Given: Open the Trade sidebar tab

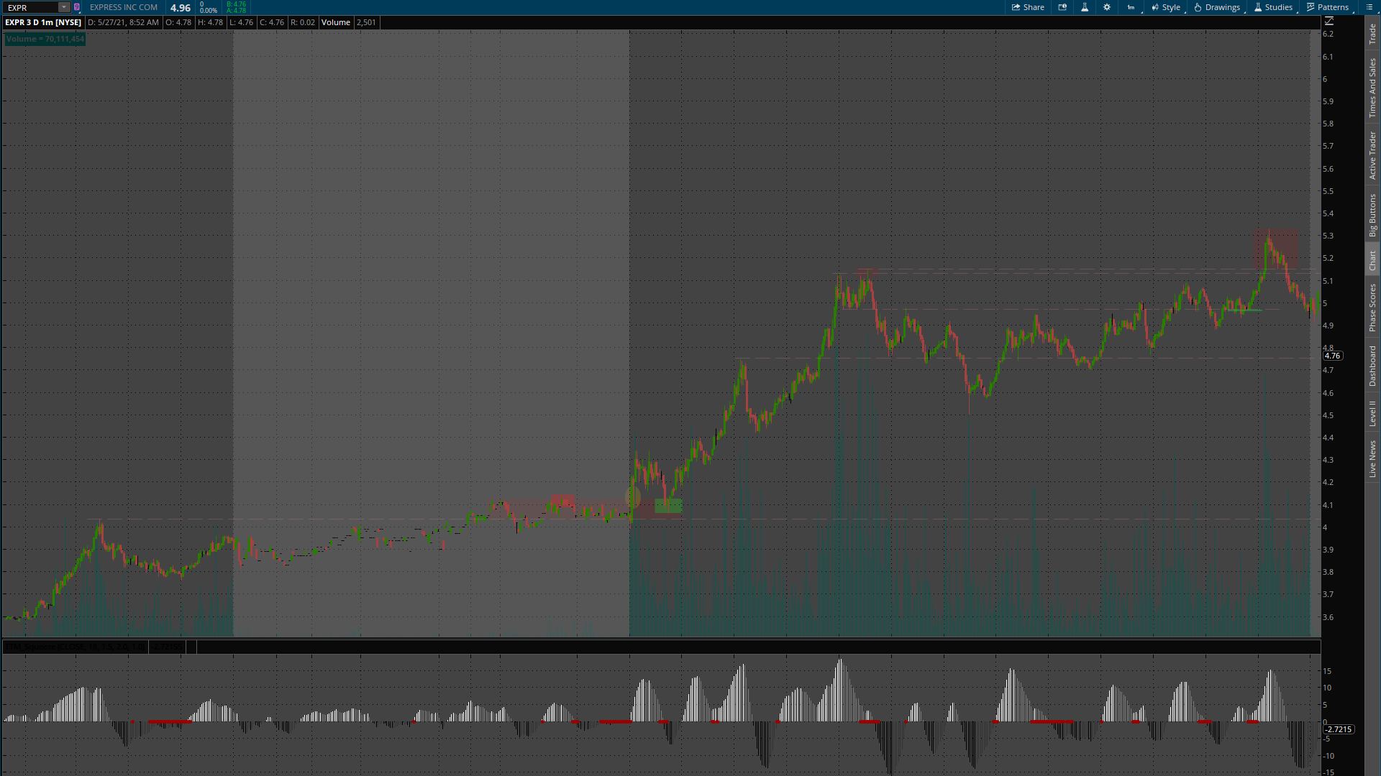Looking at the screenshot, I should (1372, 33).
